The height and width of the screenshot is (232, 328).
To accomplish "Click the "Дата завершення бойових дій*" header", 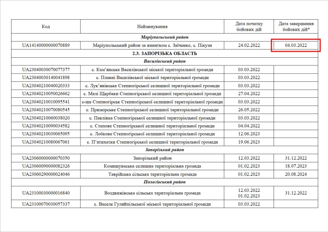I will (296, 27).
